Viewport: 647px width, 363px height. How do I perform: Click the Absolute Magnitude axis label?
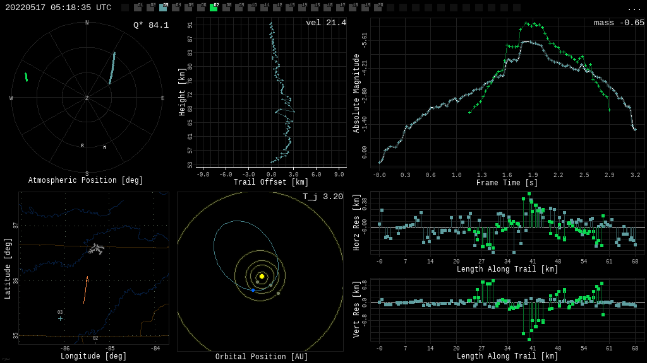click(x=356, y=93)
